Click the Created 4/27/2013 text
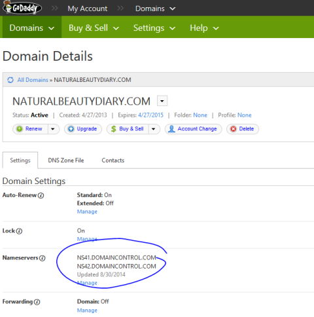This screenshot has height=317, width=314. pos(83,115)
